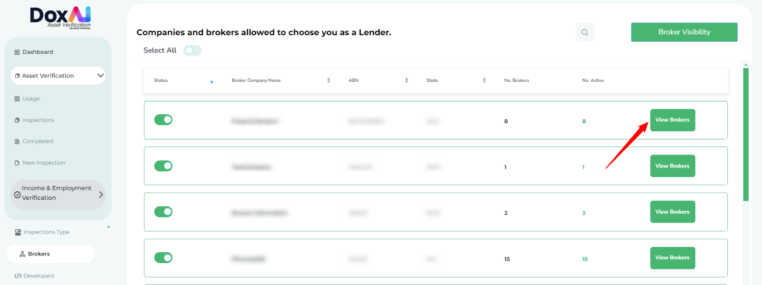Click the New Inspection file icon

[x=17, y=163]
